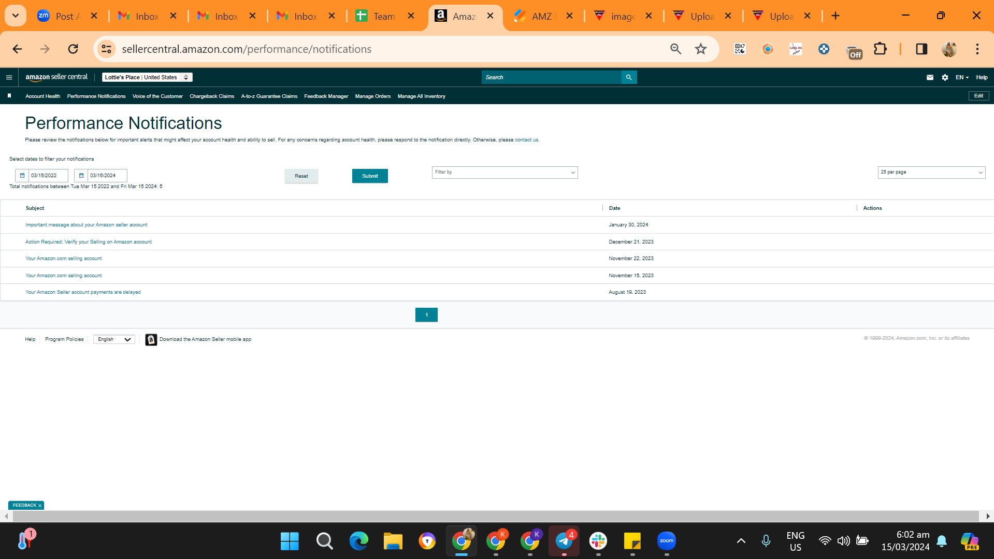Bookmark this page with the star icon
This screenshot has width=994, height=559.
(x=701, y=49)
